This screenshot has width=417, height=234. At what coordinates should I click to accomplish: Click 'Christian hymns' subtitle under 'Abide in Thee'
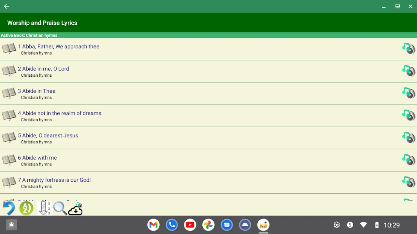click(x=36, y=97)
